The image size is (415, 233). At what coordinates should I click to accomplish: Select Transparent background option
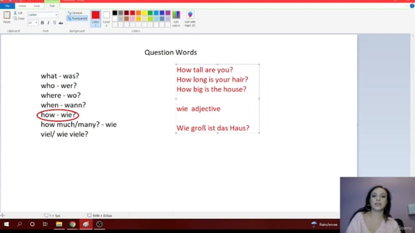click(77, 19)
